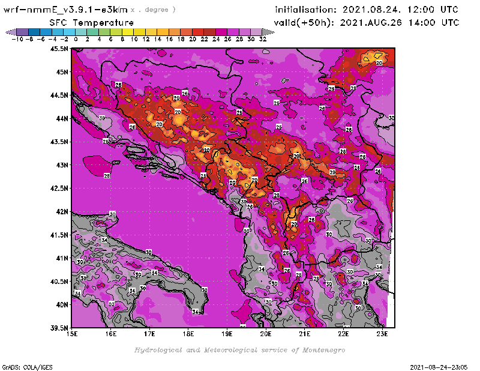
Task: Click the '41N' latitude axis label
Action: pyautogui.click(x=62, y=258)
